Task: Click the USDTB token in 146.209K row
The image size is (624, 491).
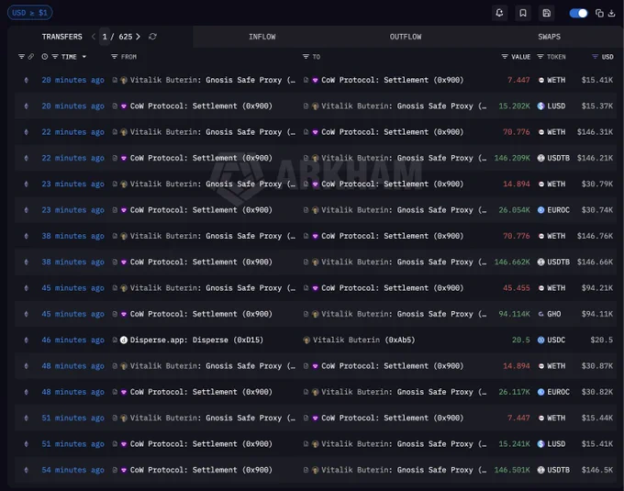Action: 558,158
